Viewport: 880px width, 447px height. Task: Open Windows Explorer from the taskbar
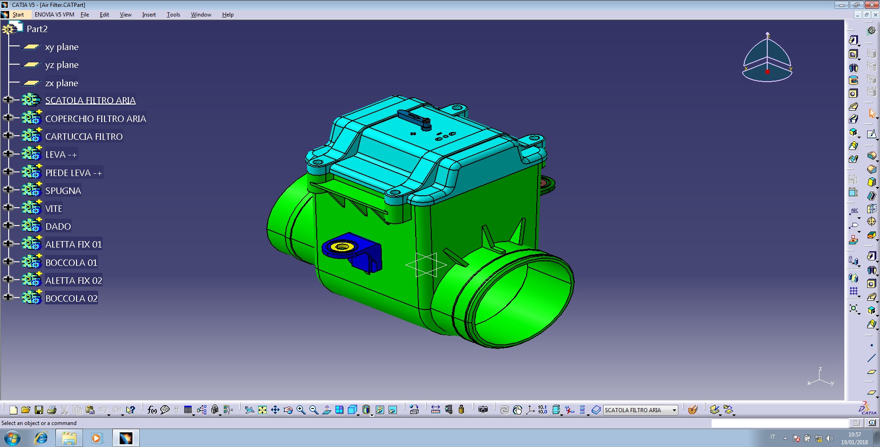coord(69,439)
